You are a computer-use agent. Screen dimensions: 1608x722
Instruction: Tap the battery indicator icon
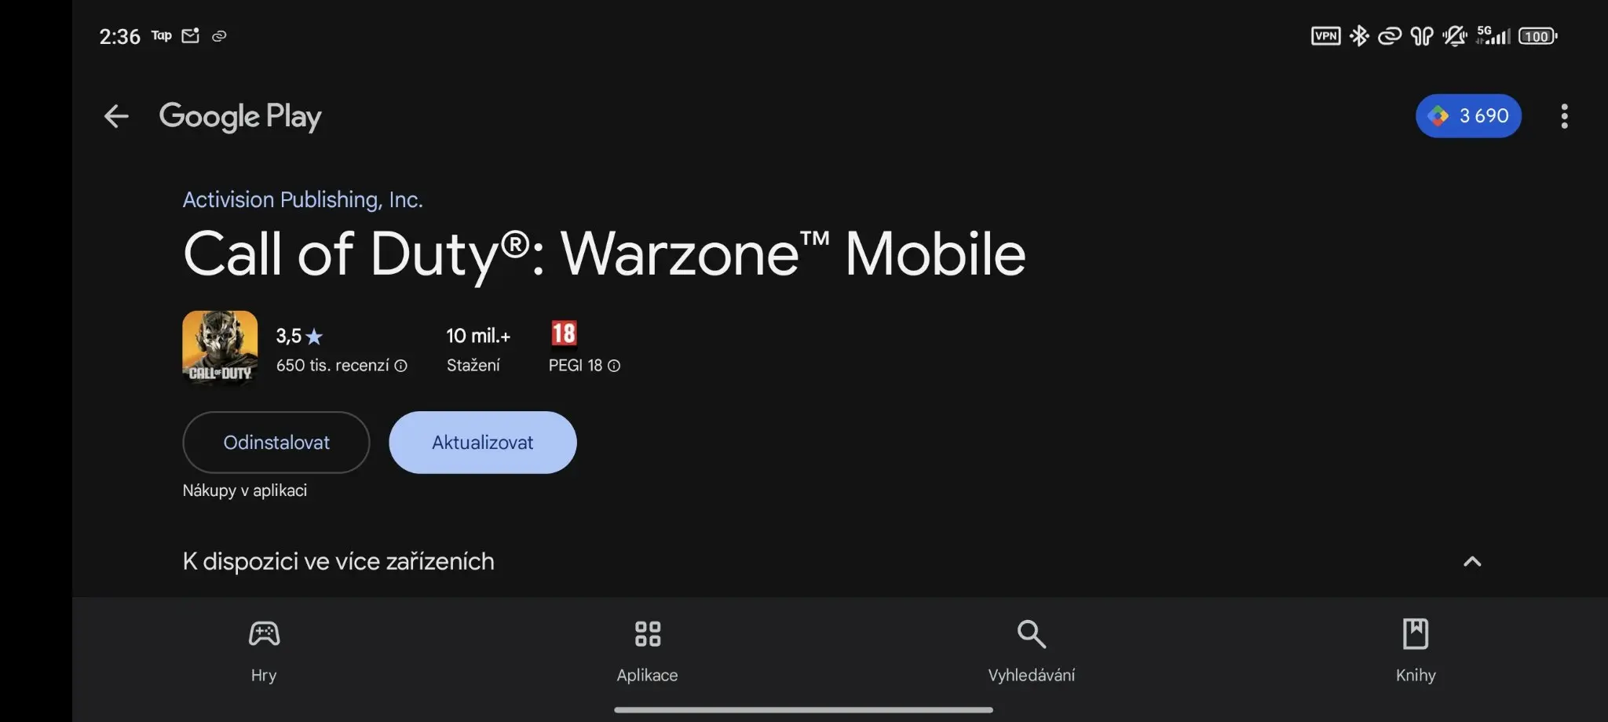coord(1537,36)
